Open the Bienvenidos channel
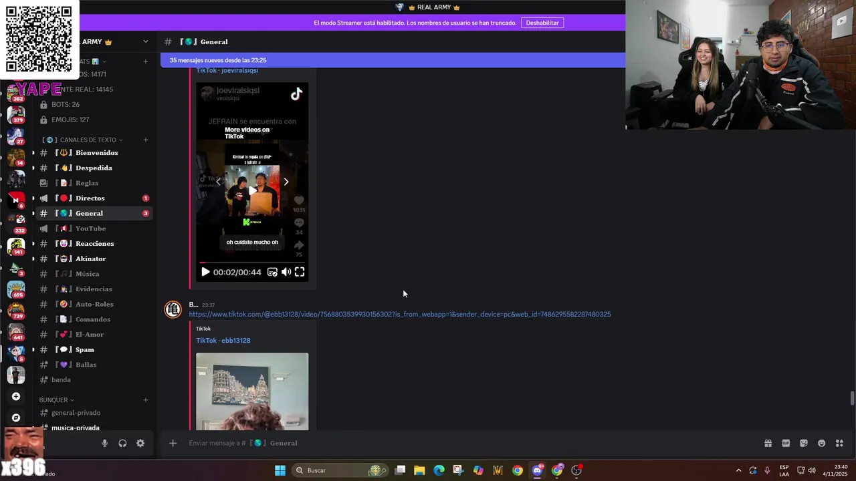Screen dimensions: 856x481 click(x=94, y=153)
